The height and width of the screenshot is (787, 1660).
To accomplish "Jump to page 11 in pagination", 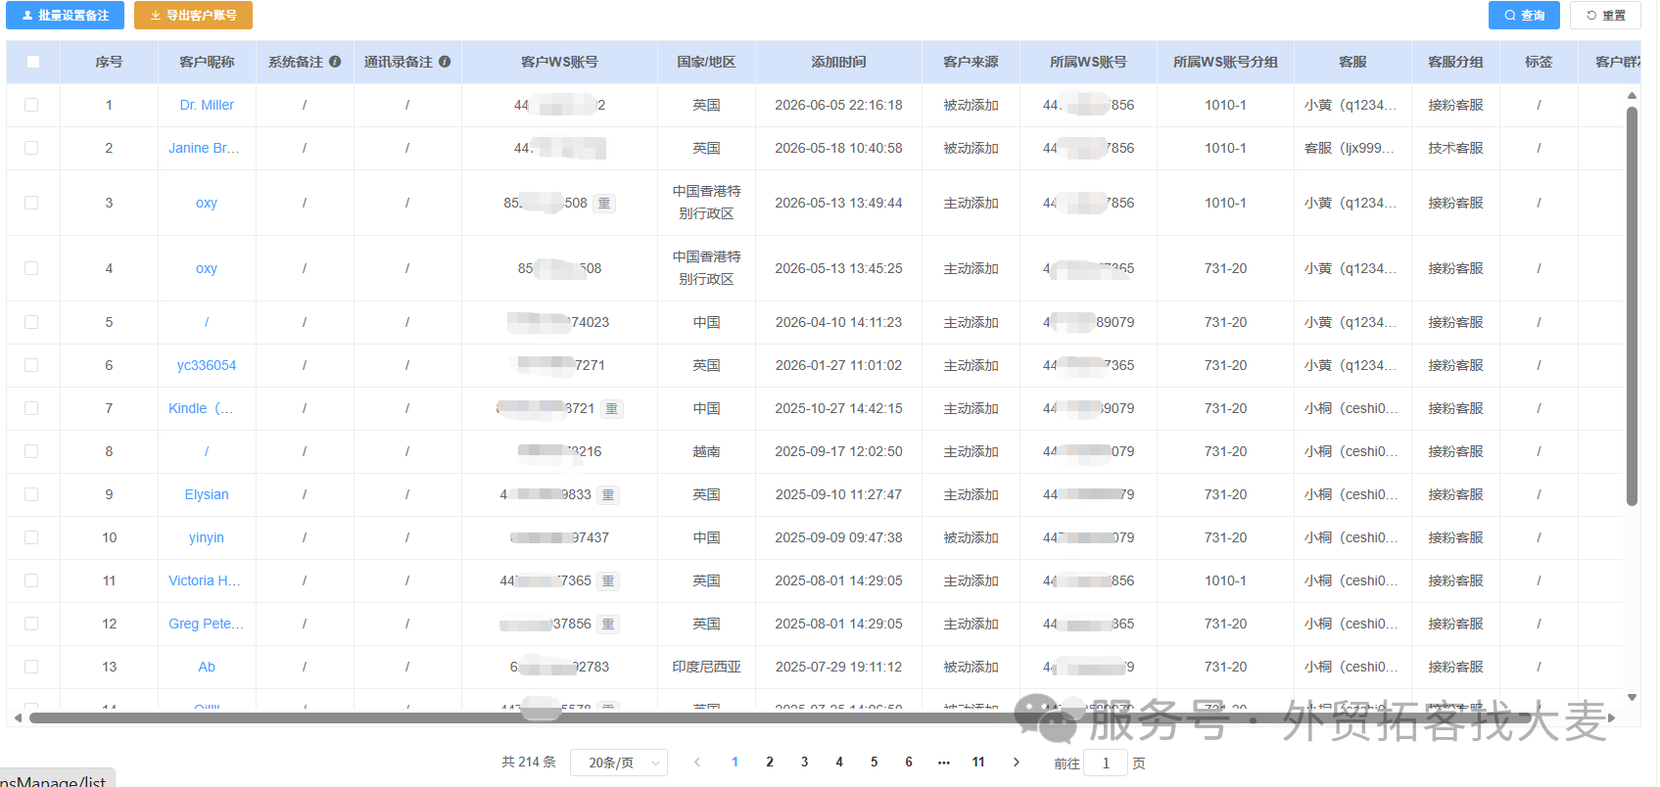I will [x=978, y=763].
